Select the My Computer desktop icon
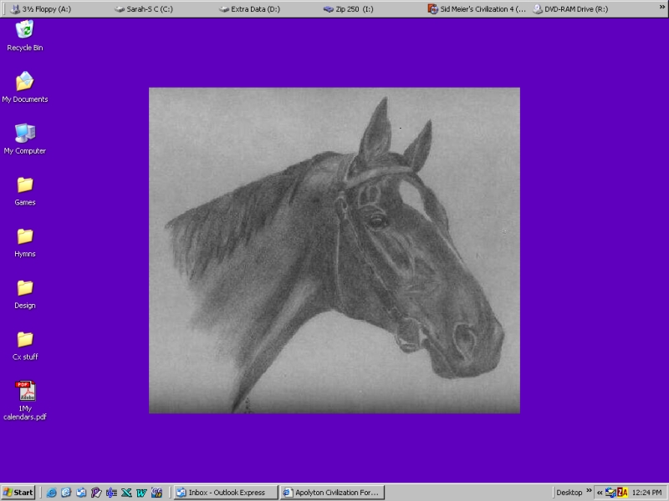Screen dimensions: 669x501 25,134
